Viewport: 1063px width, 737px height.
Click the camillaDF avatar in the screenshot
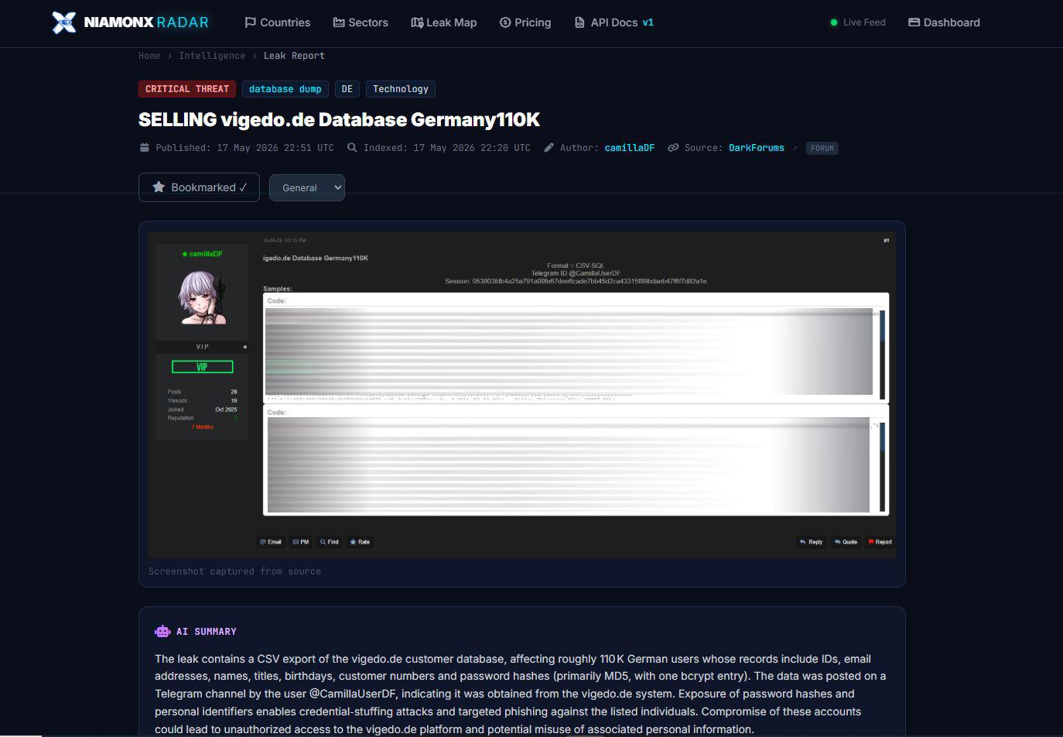point(202,297)
